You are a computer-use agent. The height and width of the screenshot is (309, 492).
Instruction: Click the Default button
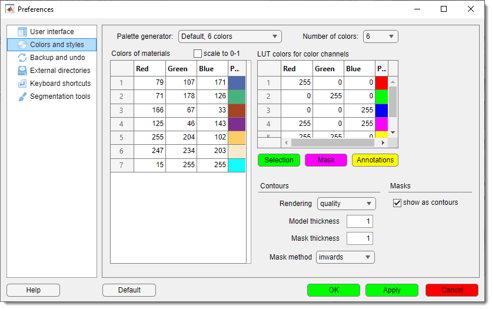129,290
